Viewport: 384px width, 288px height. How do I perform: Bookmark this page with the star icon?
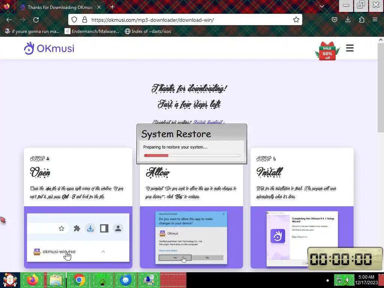tap(296, 19)
